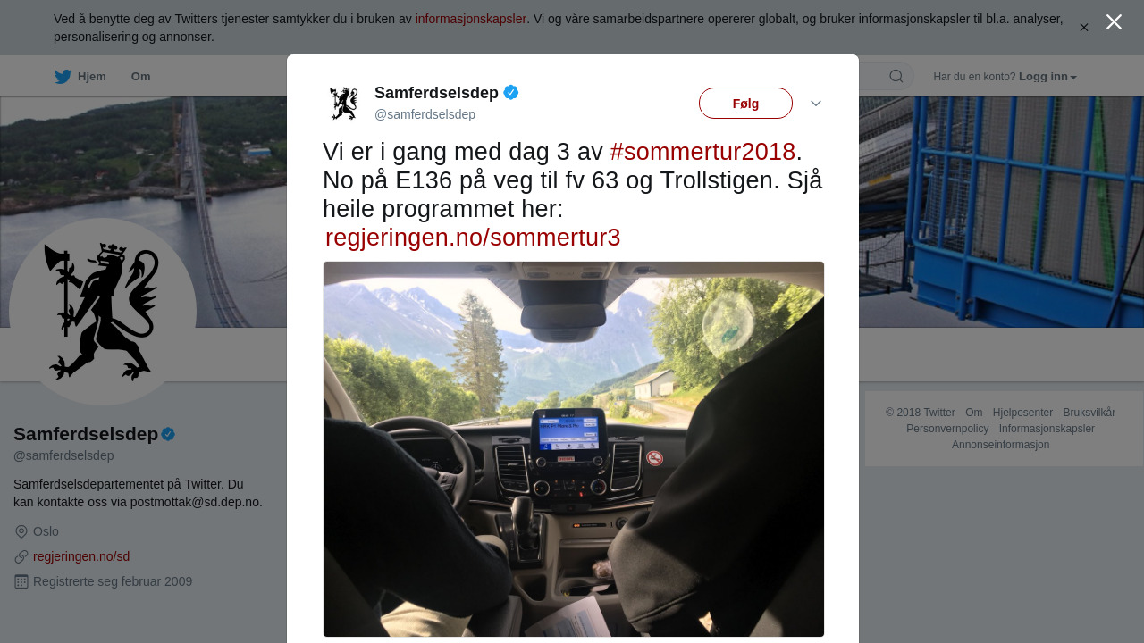Click the location pin icon by Oslo

tap(21, 531)
